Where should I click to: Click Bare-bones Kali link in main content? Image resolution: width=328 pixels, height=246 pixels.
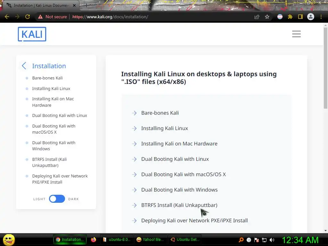click(x=160, y=113)
